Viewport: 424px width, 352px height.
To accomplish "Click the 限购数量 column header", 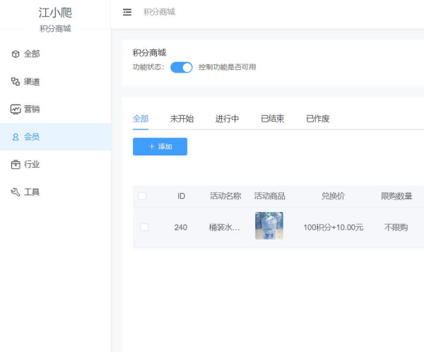I will click(396, 196).
